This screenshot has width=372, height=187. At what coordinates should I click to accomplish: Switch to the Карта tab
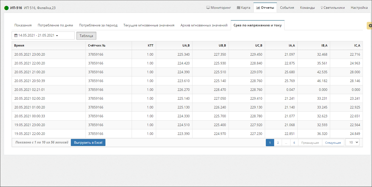244,8
